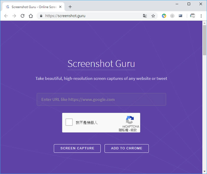Open a new tab with plus button

pyautogui.click(x=70, y=7)
